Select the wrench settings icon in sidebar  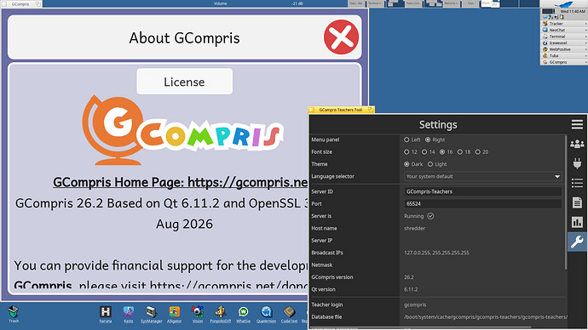pyautogui.click(x=577, y=242)
